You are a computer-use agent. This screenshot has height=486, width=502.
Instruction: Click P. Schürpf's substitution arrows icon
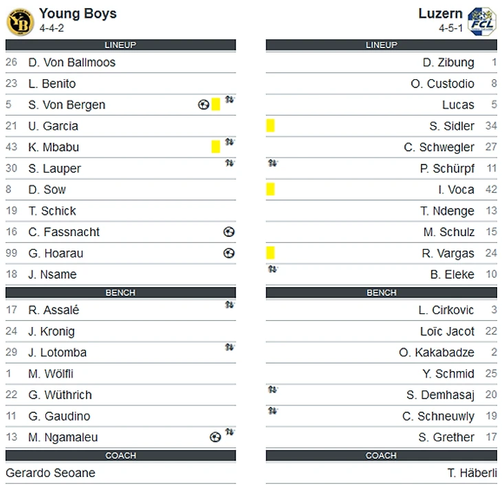[273, 163]
